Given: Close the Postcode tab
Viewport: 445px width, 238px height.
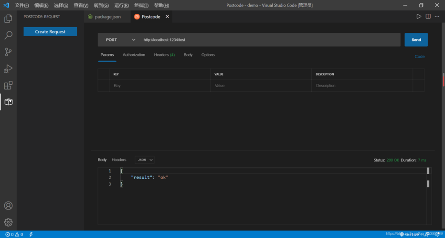Looking at the screenshot, I should point(168,16).
